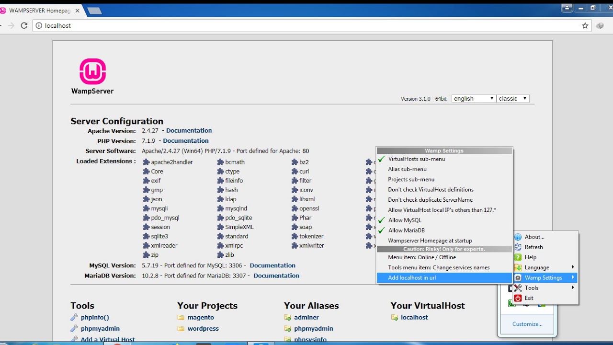The height and width of the screenshot is (345, 613).
Task: Reload the page with the refresh icon
Action: pos(24,25)
